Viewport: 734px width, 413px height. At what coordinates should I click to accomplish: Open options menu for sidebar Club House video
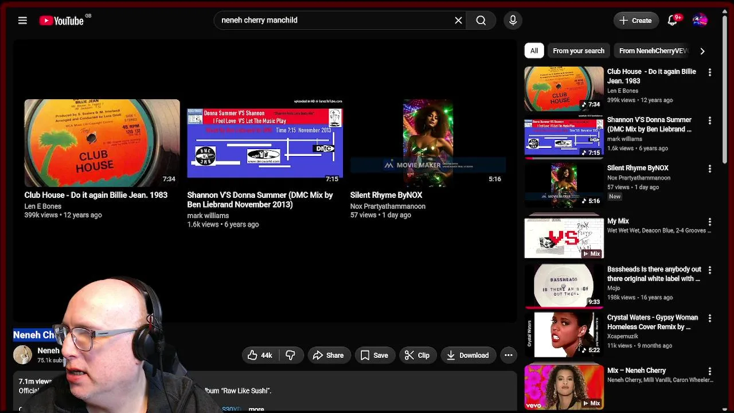point(710,72)
